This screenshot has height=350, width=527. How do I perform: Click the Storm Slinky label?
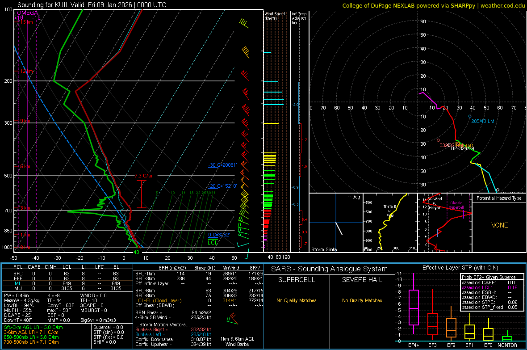324,249
